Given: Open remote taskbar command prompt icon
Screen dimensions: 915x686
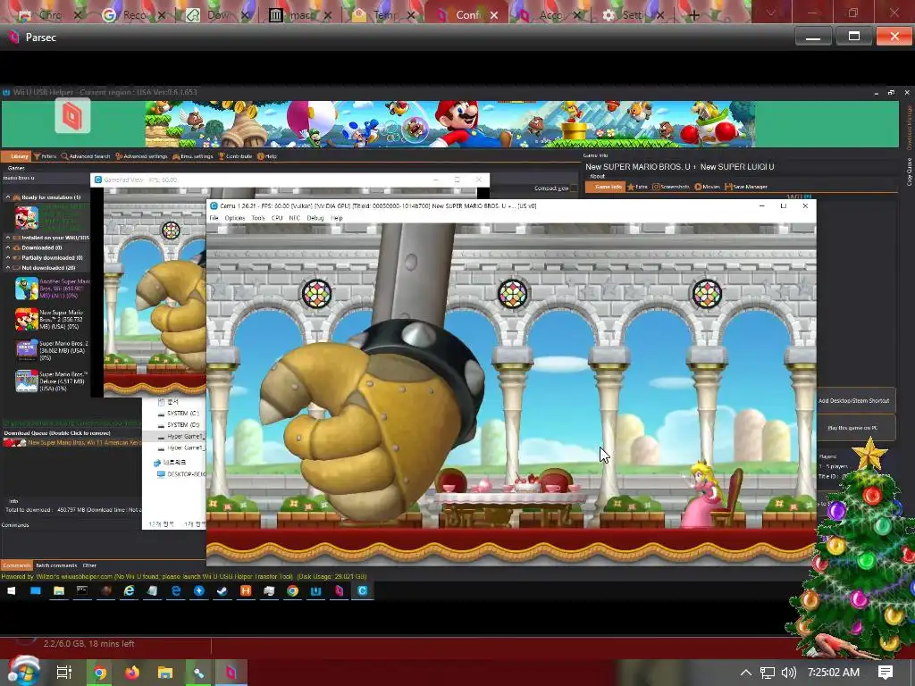Looking at the screenshot, I should [82, 591].
